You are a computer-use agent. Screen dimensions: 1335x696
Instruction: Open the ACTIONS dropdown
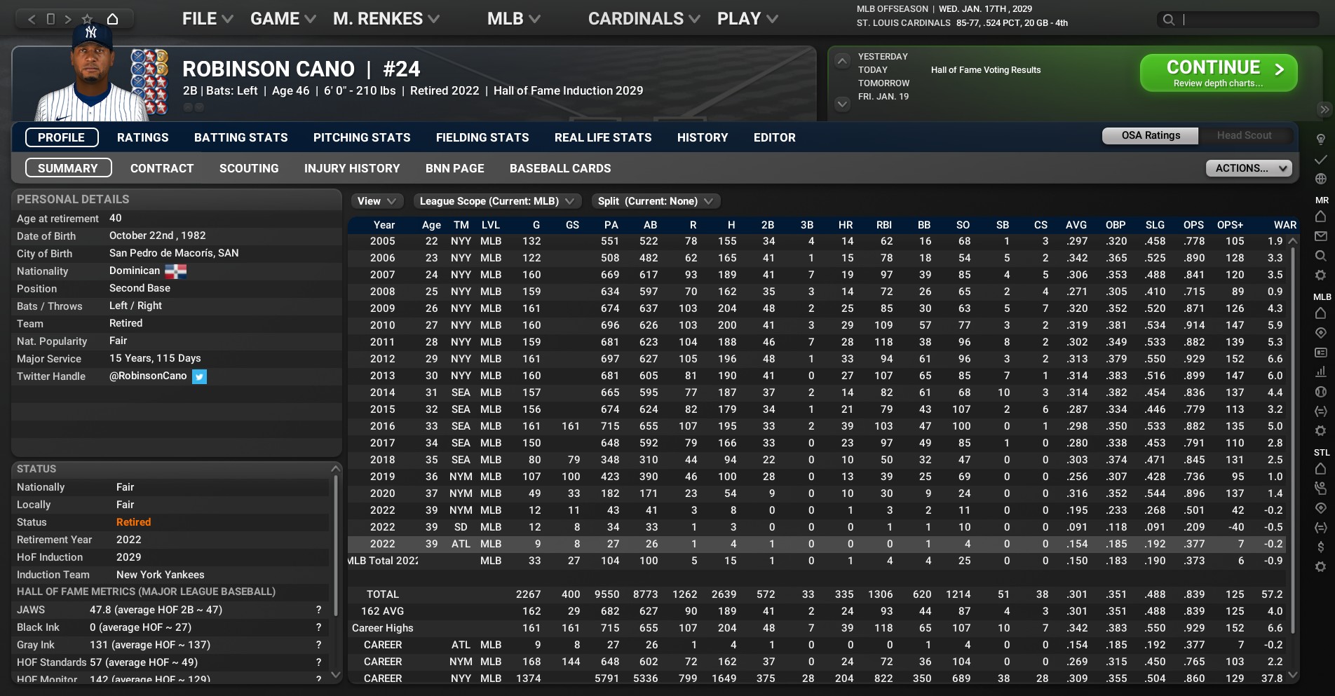pos(1248,168)
